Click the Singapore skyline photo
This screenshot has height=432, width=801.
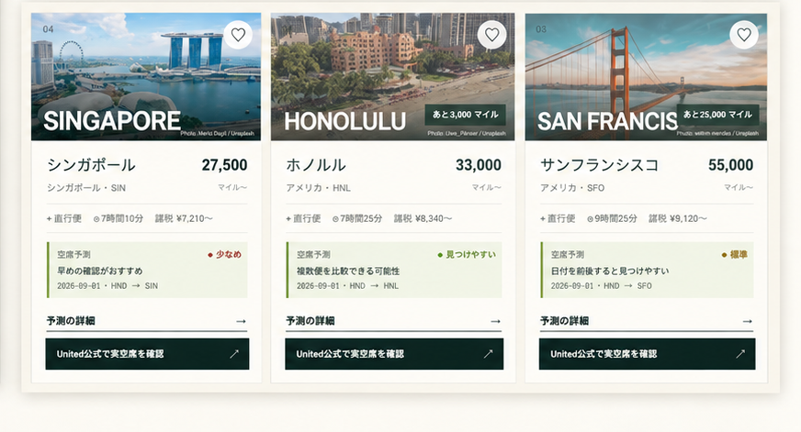pos(145,76)
